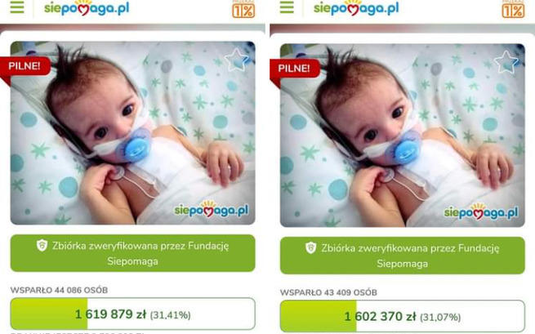Click the 1% icon in right header

[x=513, y=9]
